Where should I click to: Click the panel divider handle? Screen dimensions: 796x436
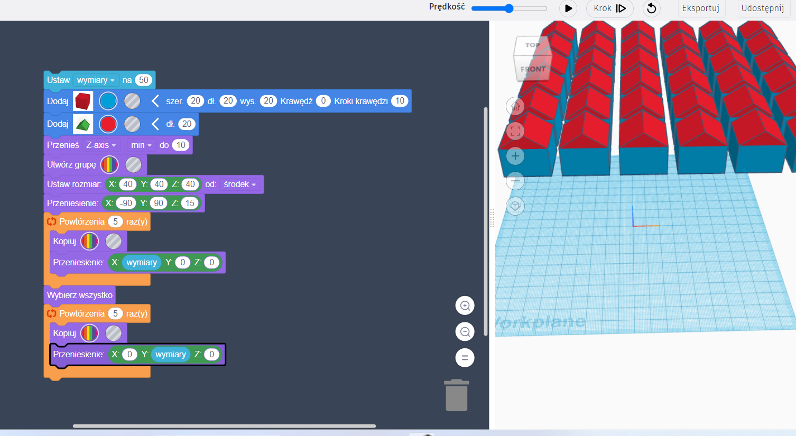492,218
